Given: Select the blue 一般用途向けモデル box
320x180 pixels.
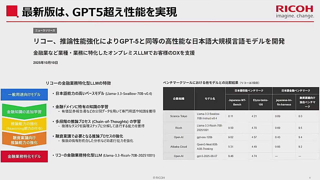Looking at the screenshot, I should (24, 94).
